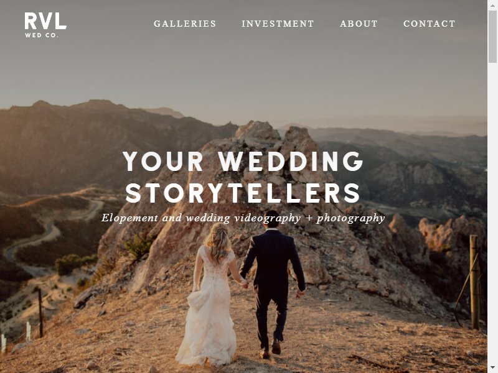
Task: Click the "Storytellers" headline line
Action: tap(243, 193)
